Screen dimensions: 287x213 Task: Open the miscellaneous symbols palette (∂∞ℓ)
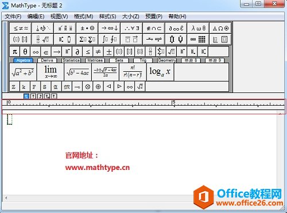pyautogui.click(x=176, y=28)
